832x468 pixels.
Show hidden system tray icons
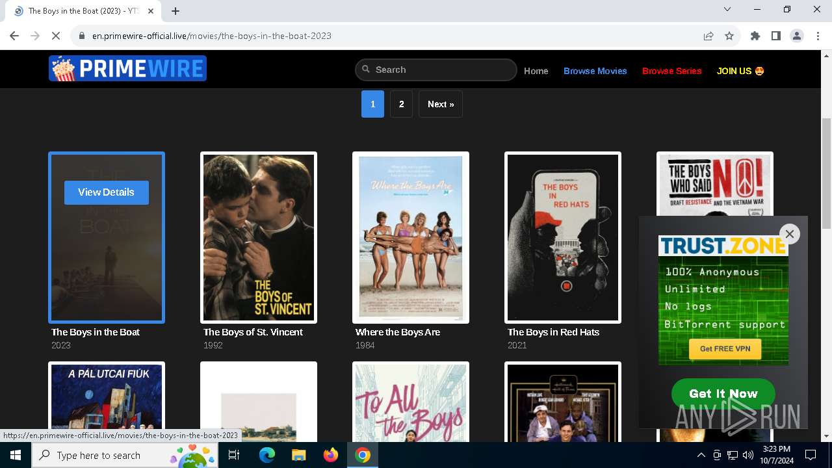click(x=701, y=455)
